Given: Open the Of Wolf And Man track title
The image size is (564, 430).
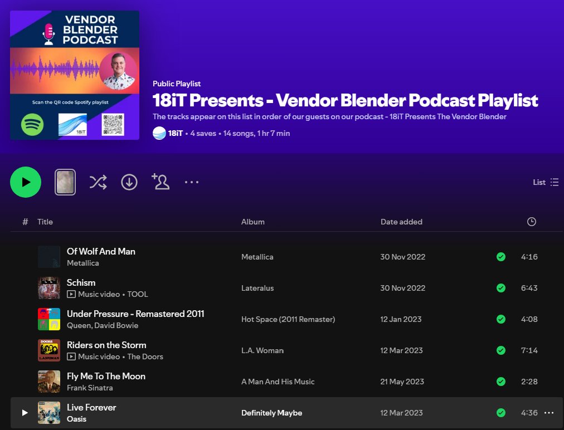Looking at the screenshot, I should pos(101,251).
